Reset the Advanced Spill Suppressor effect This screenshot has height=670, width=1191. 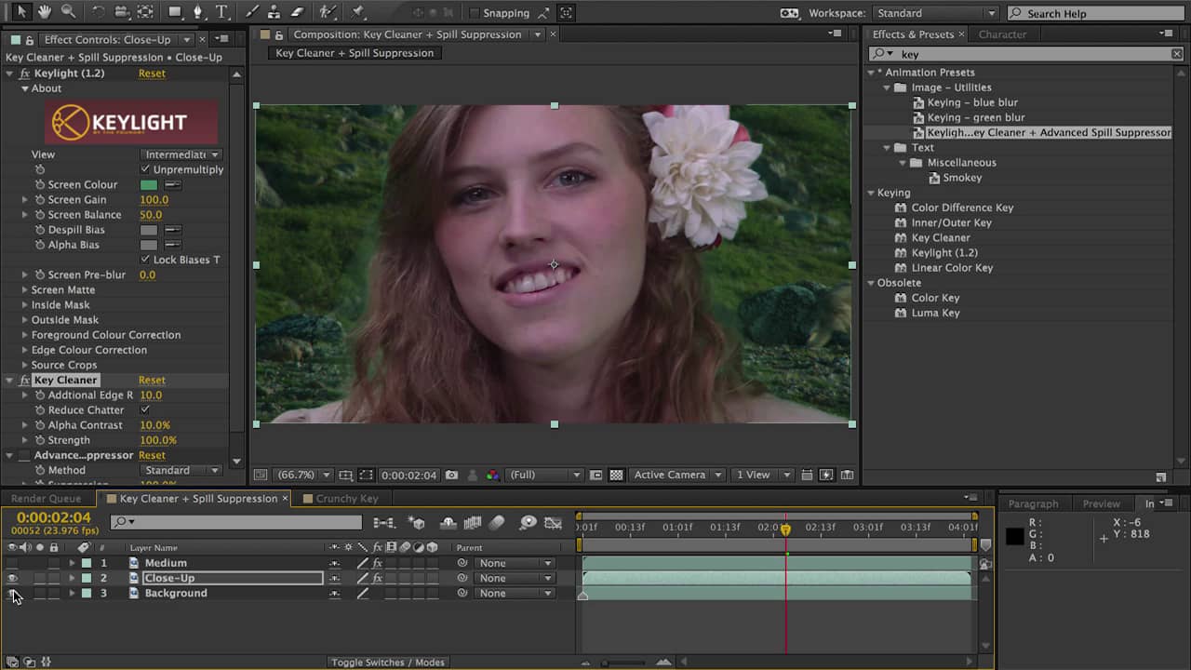tap(152, 455)
